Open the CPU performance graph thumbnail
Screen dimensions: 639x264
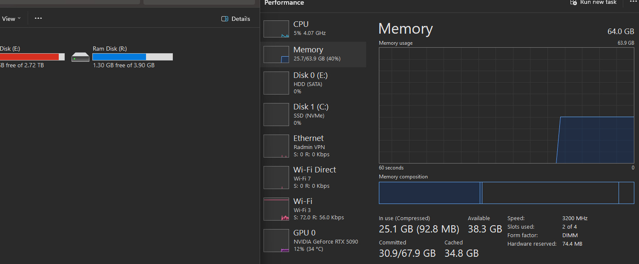(276, 29)
